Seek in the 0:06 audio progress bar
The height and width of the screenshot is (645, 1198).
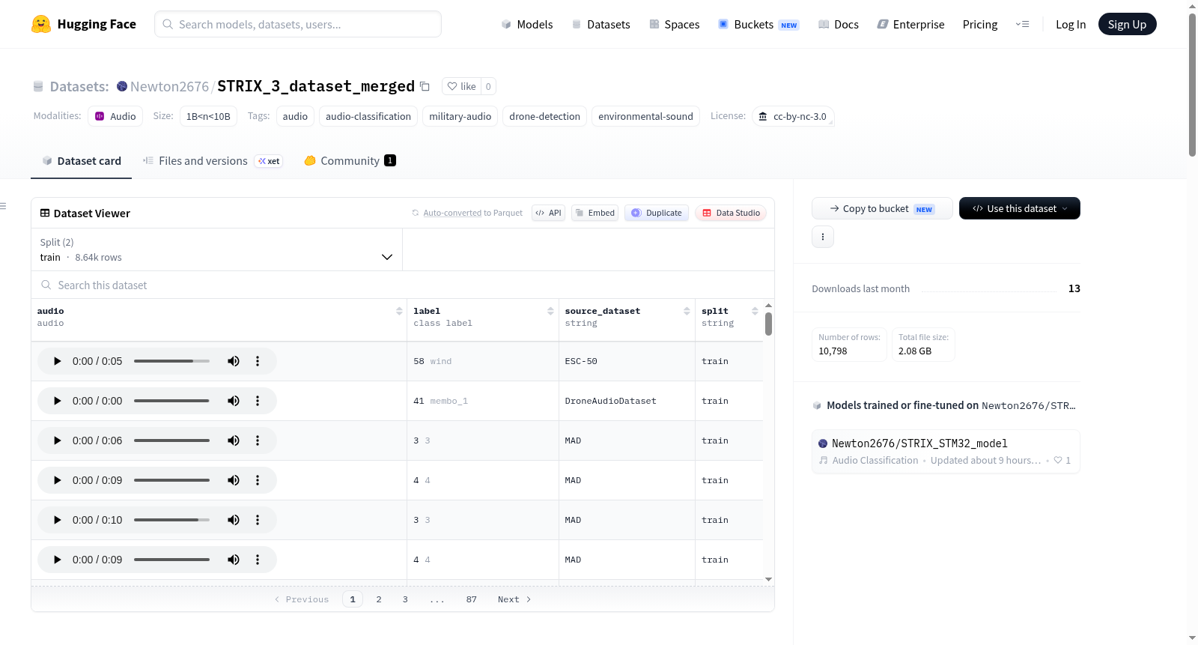point(171,440)
